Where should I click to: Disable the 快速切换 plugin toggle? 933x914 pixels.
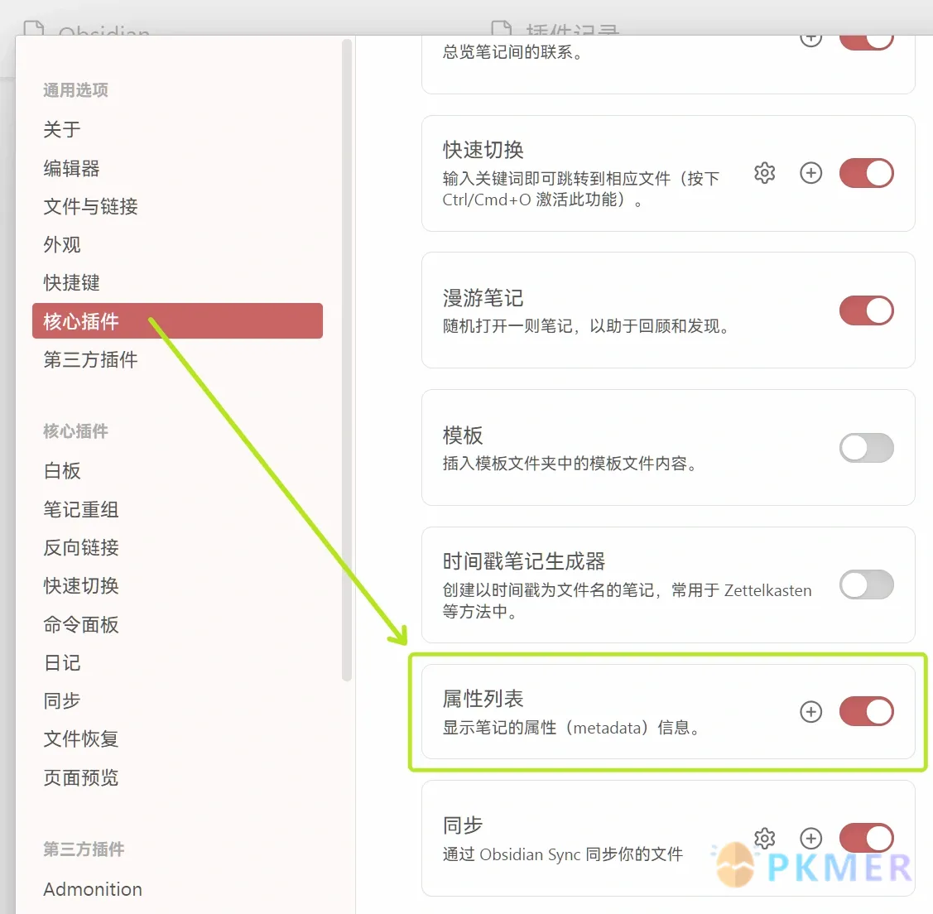(x=866, y=173)
